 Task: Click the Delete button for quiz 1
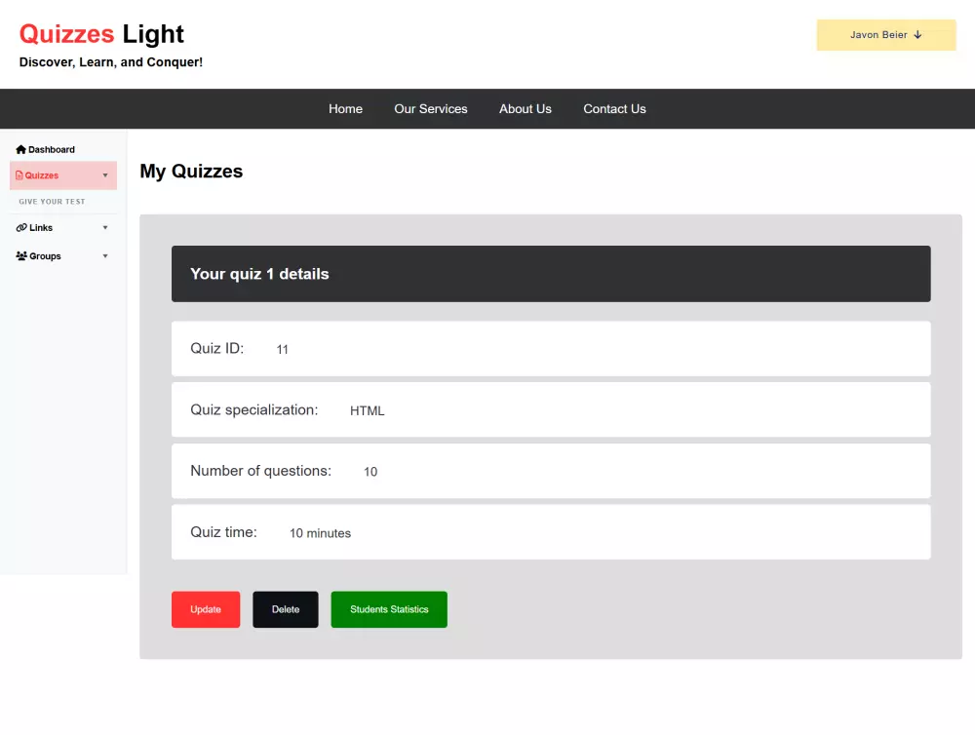click(285, 608)
